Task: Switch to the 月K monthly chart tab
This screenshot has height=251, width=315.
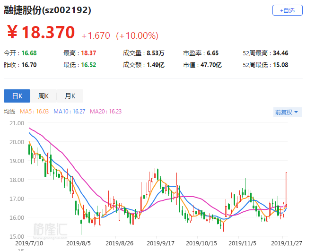Action: pyautogui.click(x=70, y=96)
